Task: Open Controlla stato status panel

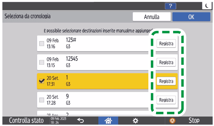Action: tap(26, 120)
